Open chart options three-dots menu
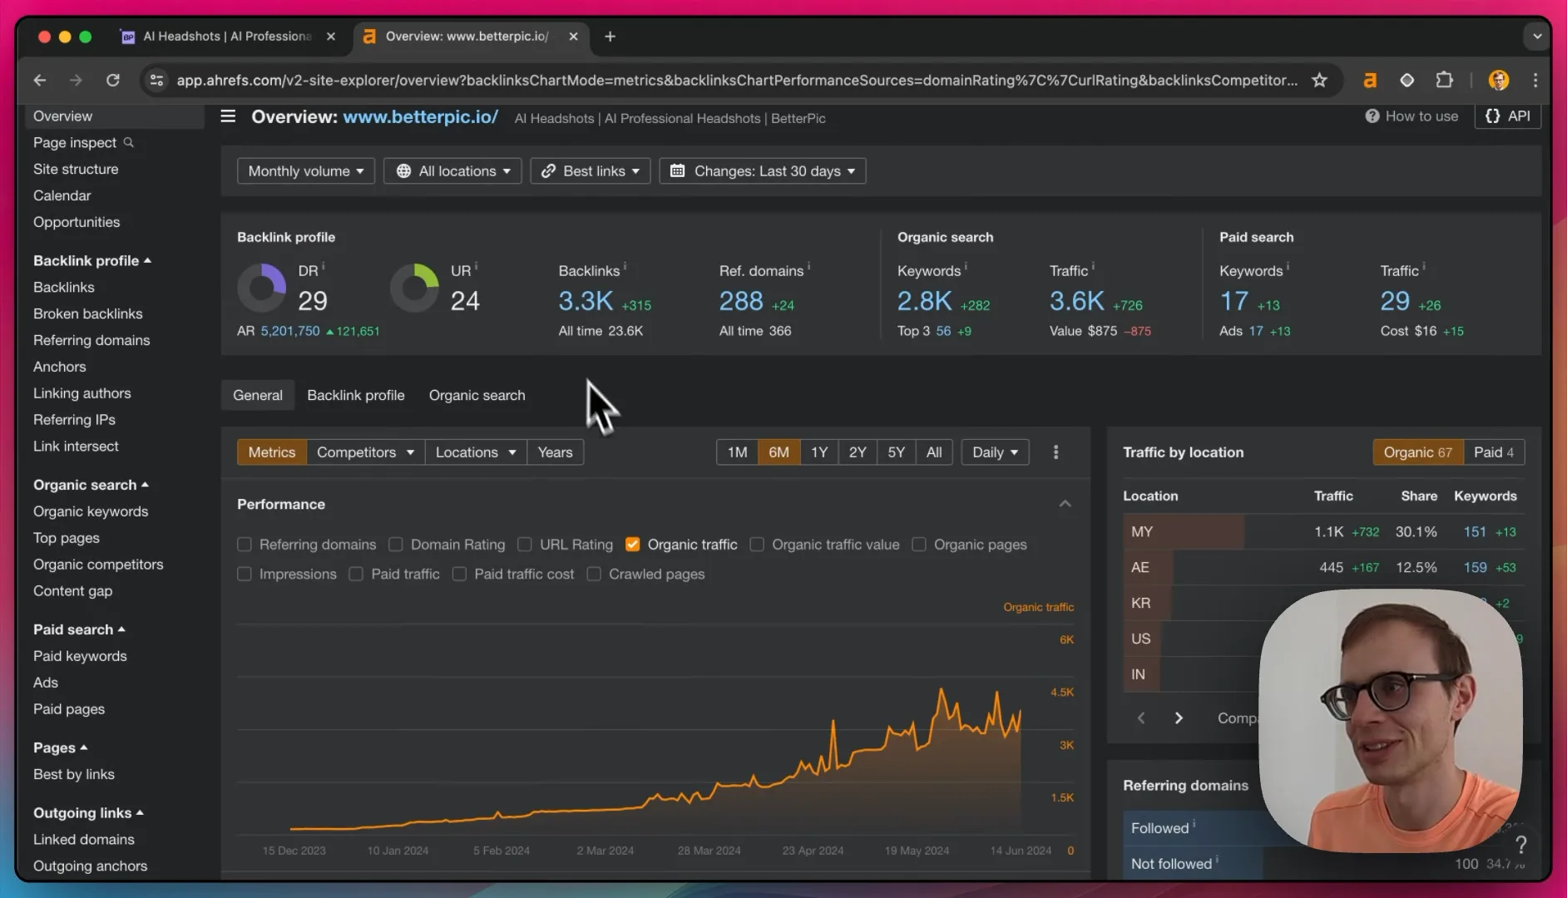The width and height of the screenshot is (1567, 898). pos(1056,452)
